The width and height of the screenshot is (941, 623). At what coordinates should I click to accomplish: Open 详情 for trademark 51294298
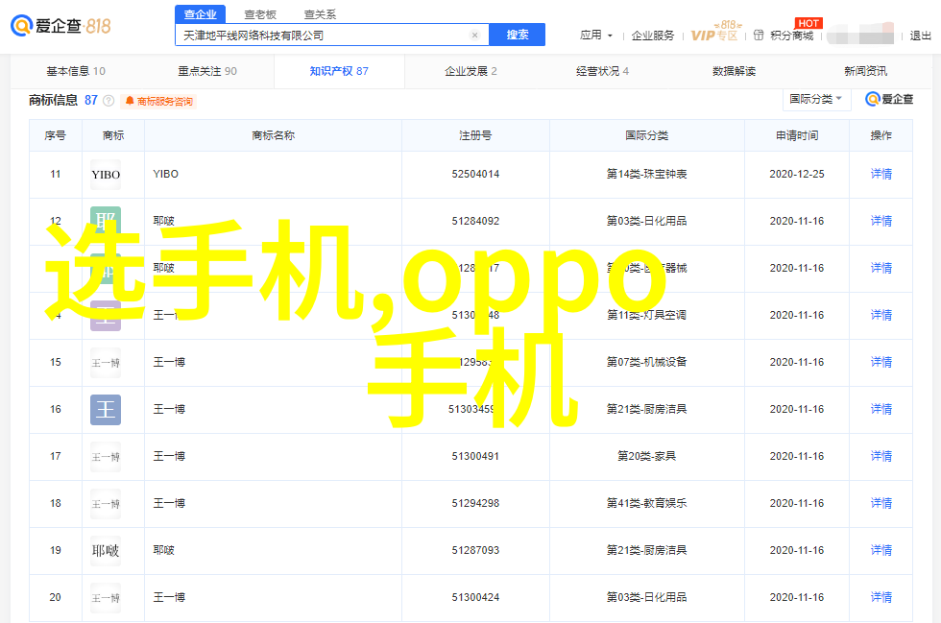(x=881, y=503)
